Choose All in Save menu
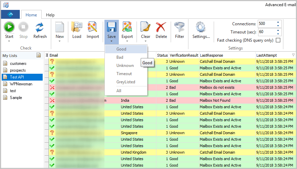 [126, 91]
